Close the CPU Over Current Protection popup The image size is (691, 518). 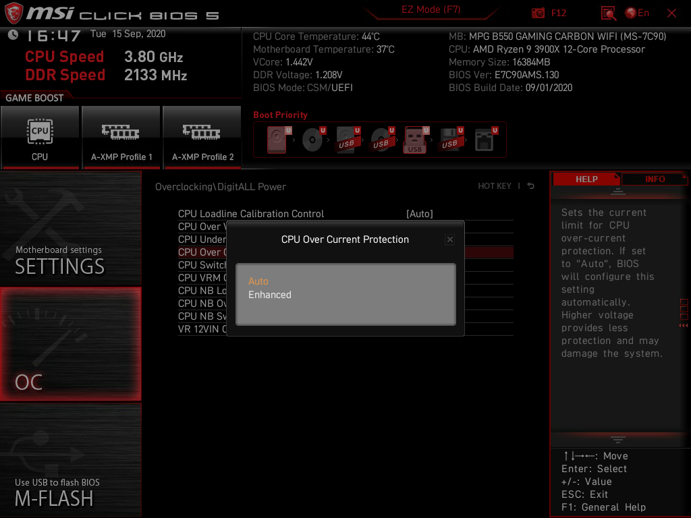[449, 239]
